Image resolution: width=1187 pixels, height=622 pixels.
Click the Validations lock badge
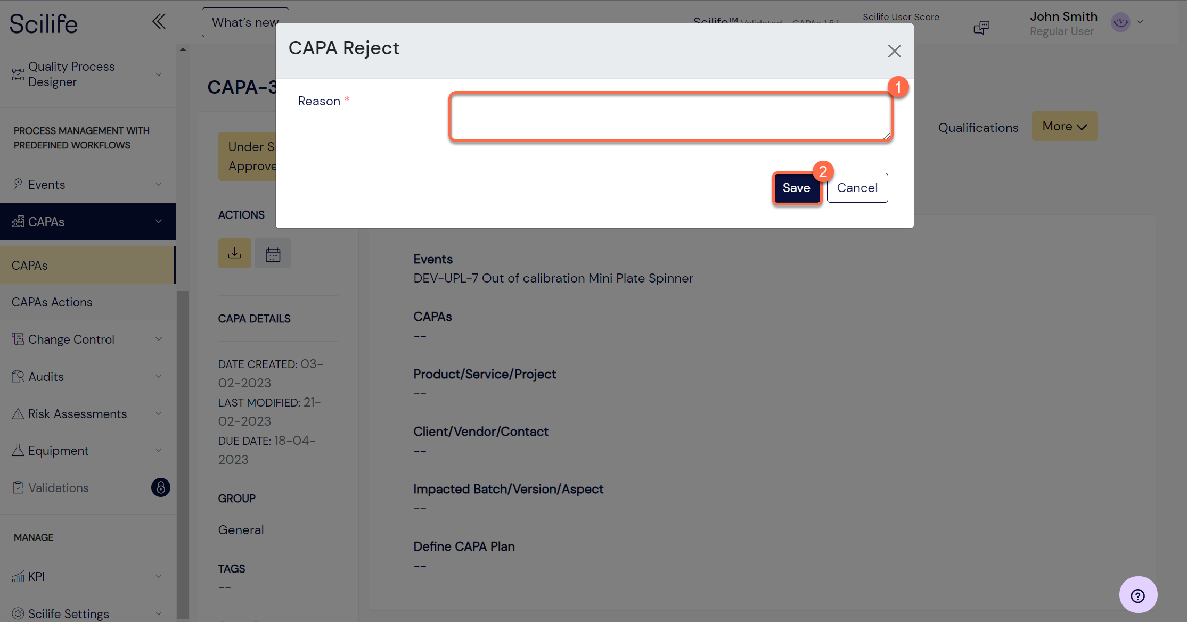[x=161, y=487]
